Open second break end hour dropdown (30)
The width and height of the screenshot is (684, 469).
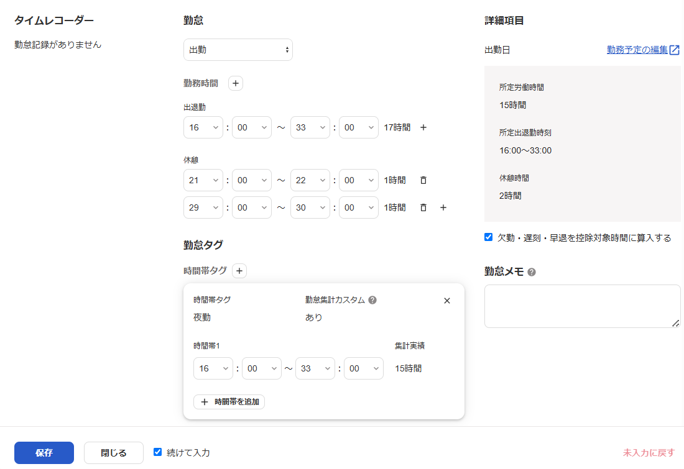point(310,207)
